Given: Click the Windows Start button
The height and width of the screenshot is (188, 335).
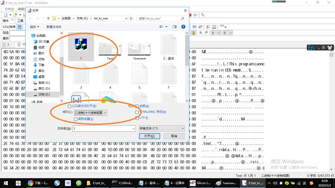Looking at the screenshot, I should point(6,183).
